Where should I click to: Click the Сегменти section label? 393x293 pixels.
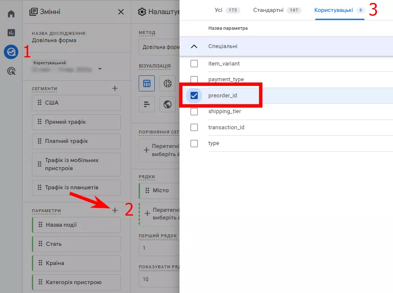44,89
